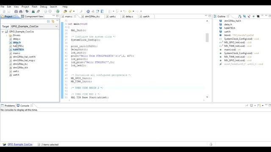Select main.c in the project tree

tap(17, 53)
